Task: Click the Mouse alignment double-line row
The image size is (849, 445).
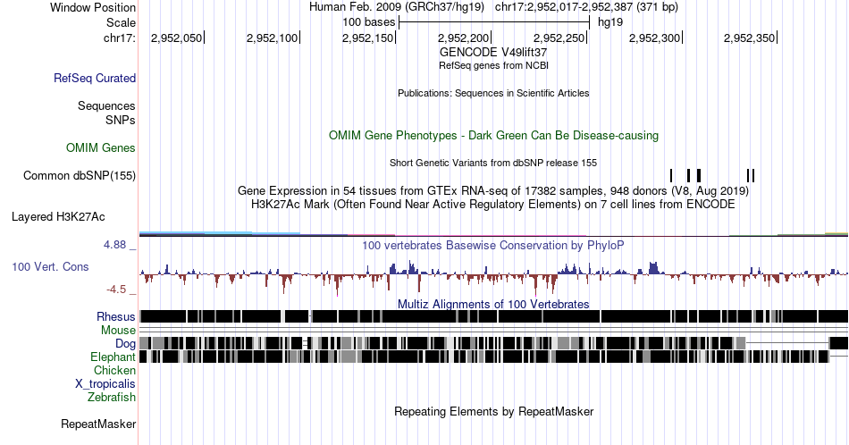Action: [493, 330]
